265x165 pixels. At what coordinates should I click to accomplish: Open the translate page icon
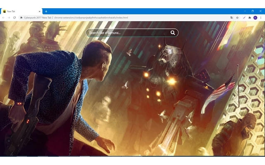click(x=232, y=17)
